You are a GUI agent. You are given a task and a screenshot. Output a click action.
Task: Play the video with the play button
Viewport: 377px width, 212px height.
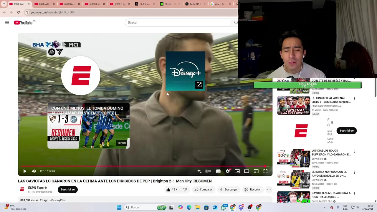25,171
